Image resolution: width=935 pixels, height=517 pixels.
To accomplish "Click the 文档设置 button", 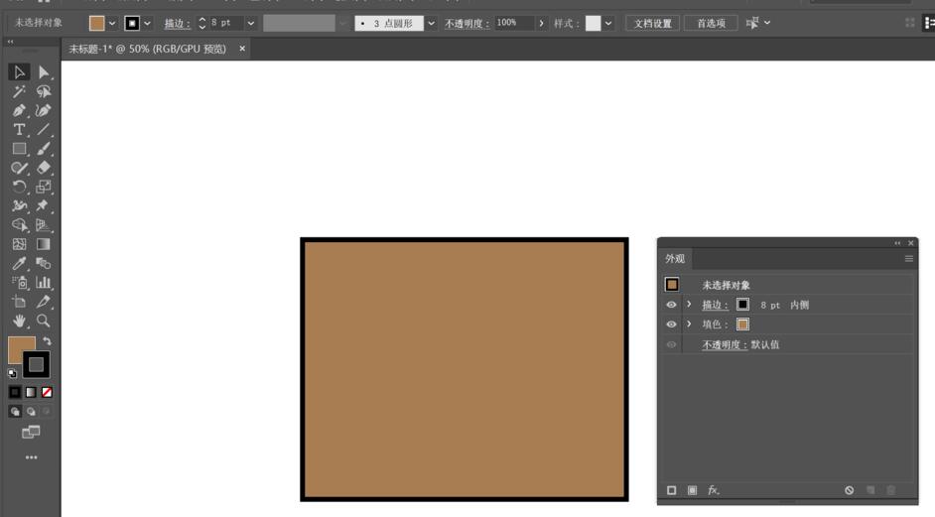I will pos(653,23).
